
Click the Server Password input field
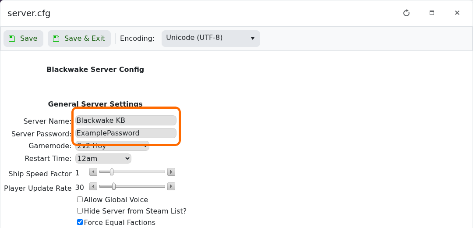click(x=126, y=133)
